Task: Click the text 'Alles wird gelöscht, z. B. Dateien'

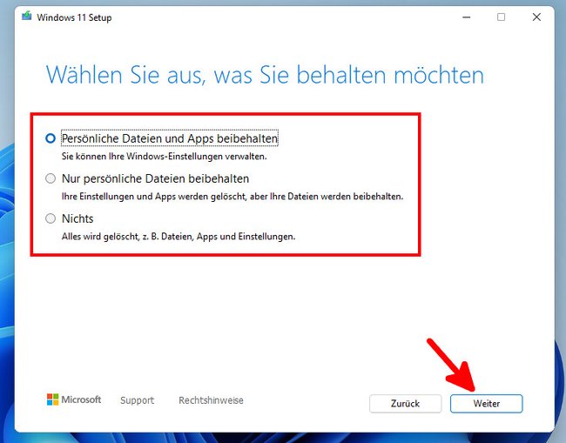Action: pyautogui.click(x=127, y=237)
